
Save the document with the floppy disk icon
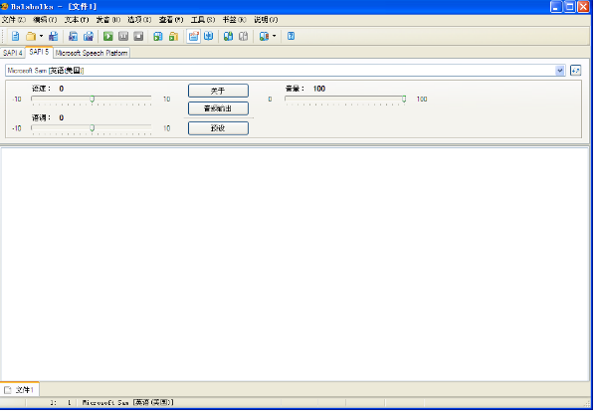pos(54,36)
